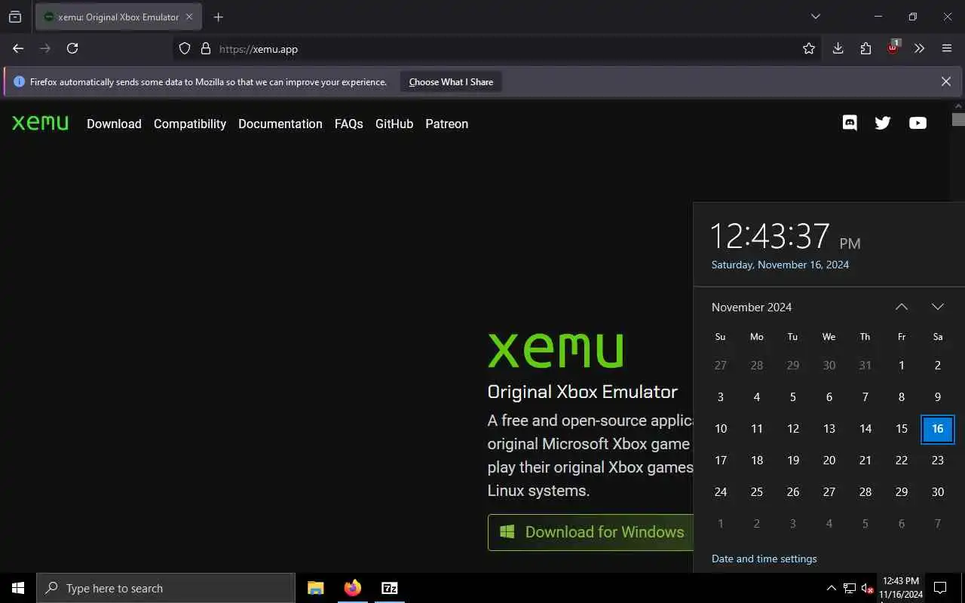
Task: Close the xemu browser tab
Action: 189,17
